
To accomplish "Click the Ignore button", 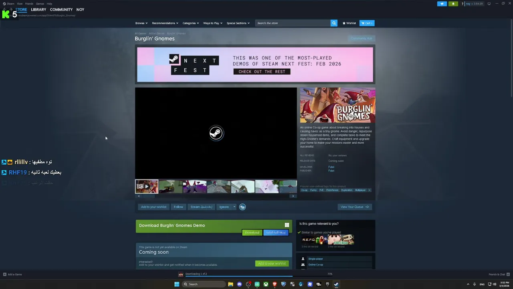I will [224, 207].
